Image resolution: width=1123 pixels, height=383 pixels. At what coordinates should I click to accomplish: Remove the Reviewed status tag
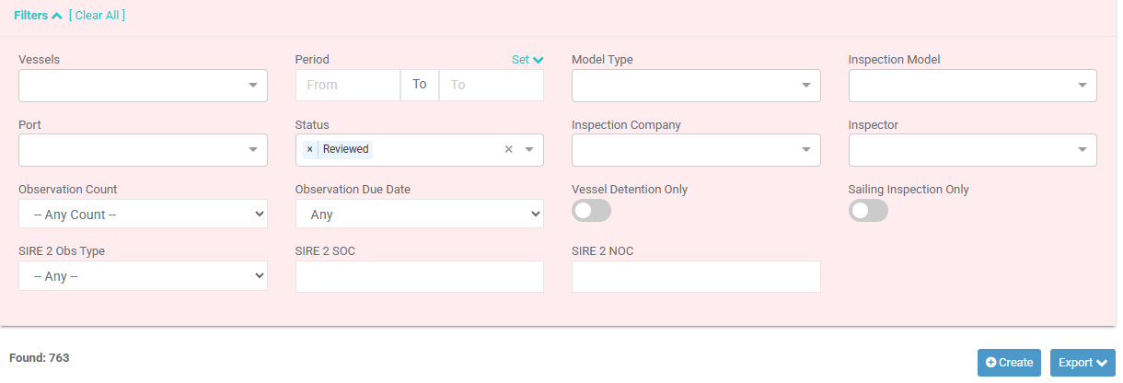click(309, 149)
